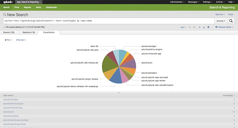The height and width of the screenshot is (128, 238).
Task: Open the Messages dropdown
Action: click(x=193, y=2)
